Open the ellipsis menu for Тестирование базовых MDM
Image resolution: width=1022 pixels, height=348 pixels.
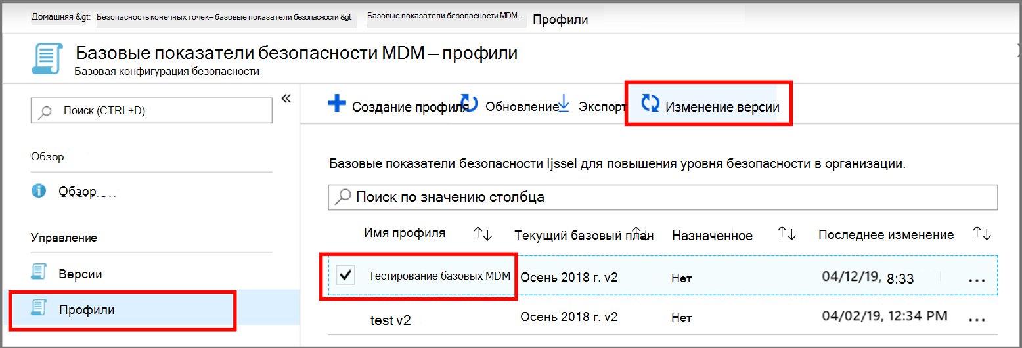point(977,280)
